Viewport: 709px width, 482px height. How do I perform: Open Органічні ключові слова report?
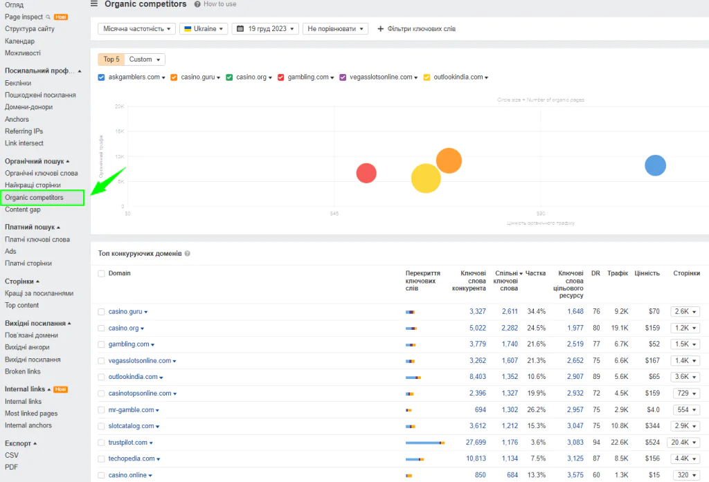[41, 174]
